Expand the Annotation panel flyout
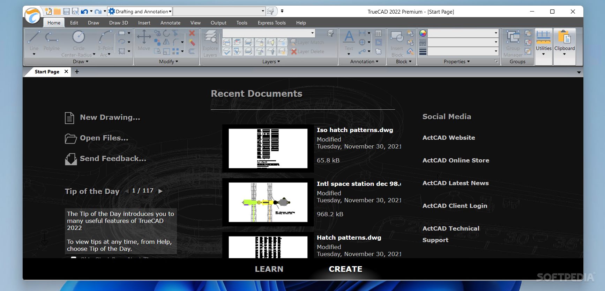 (364, 61)
